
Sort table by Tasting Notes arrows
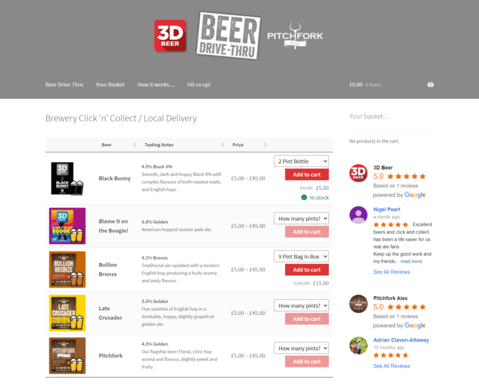coord(223,145)
